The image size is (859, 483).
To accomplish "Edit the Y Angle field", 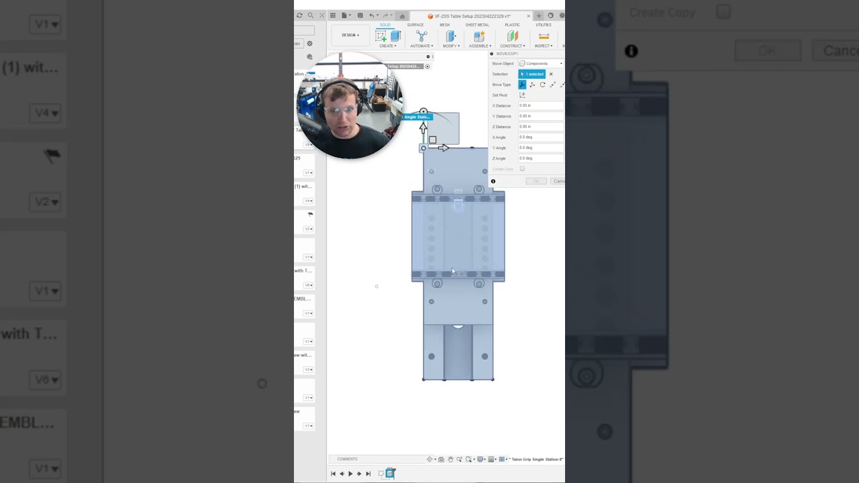I will coord(541,148).
